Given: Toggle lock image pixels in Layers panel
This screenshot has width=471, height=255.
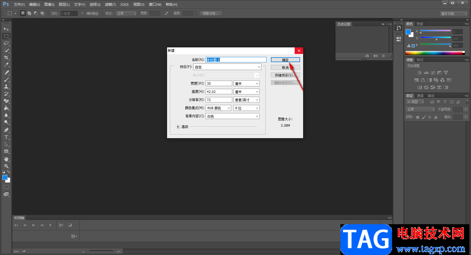Looking at the screenshot, I should point(424,117).
